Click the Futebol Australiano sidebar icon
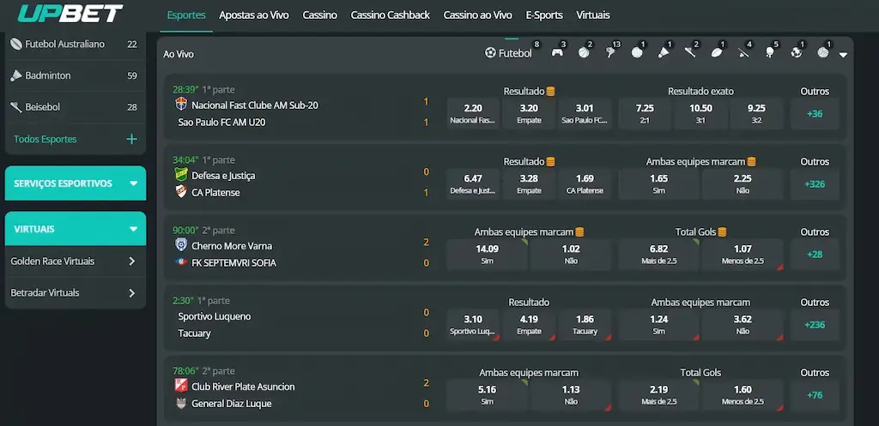This screenshot has height=426, width=879. [16, 44]
